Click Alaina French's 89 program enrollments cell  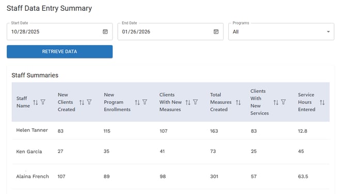pyautogui.click(x=106, y=177)
